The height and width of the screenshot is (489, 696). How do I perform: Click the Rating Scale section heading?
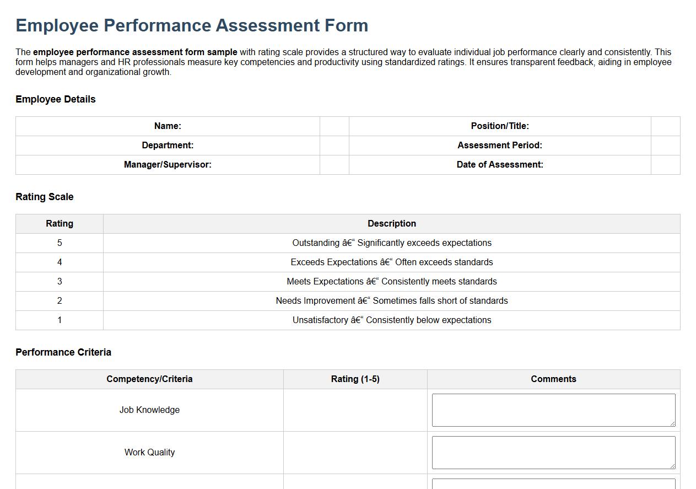coord(45,196)
